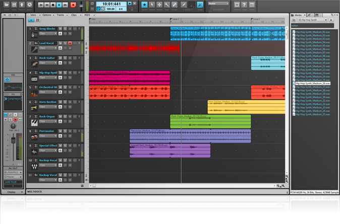Click the waveform icon on Special Effect track
Image resolution: width=340 pixels, height=224 pixels.
(34, 152)
